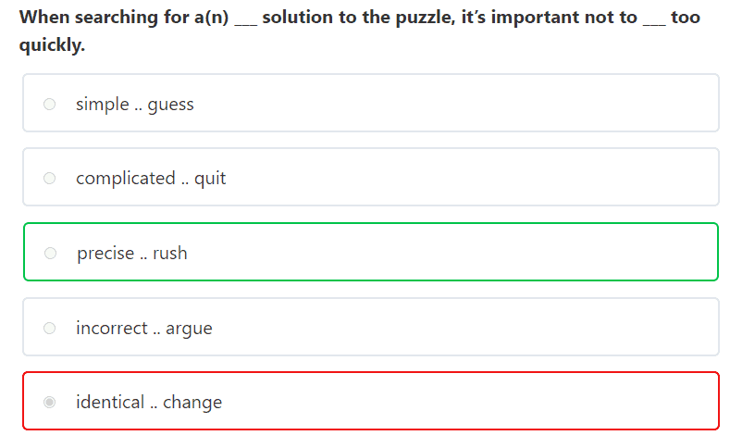Pick the radio button beside "precise .. rush"
Screen dimensions: 730x448
click(51, 253)
